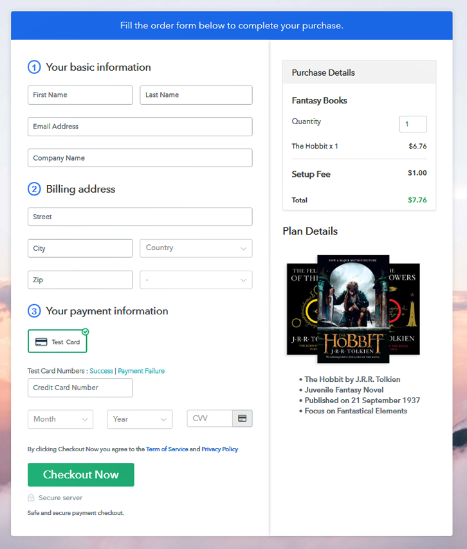Focus the Company Name field
Image resolution: width=467 pixels, height=549 pixels.
(x=140, y=158)
